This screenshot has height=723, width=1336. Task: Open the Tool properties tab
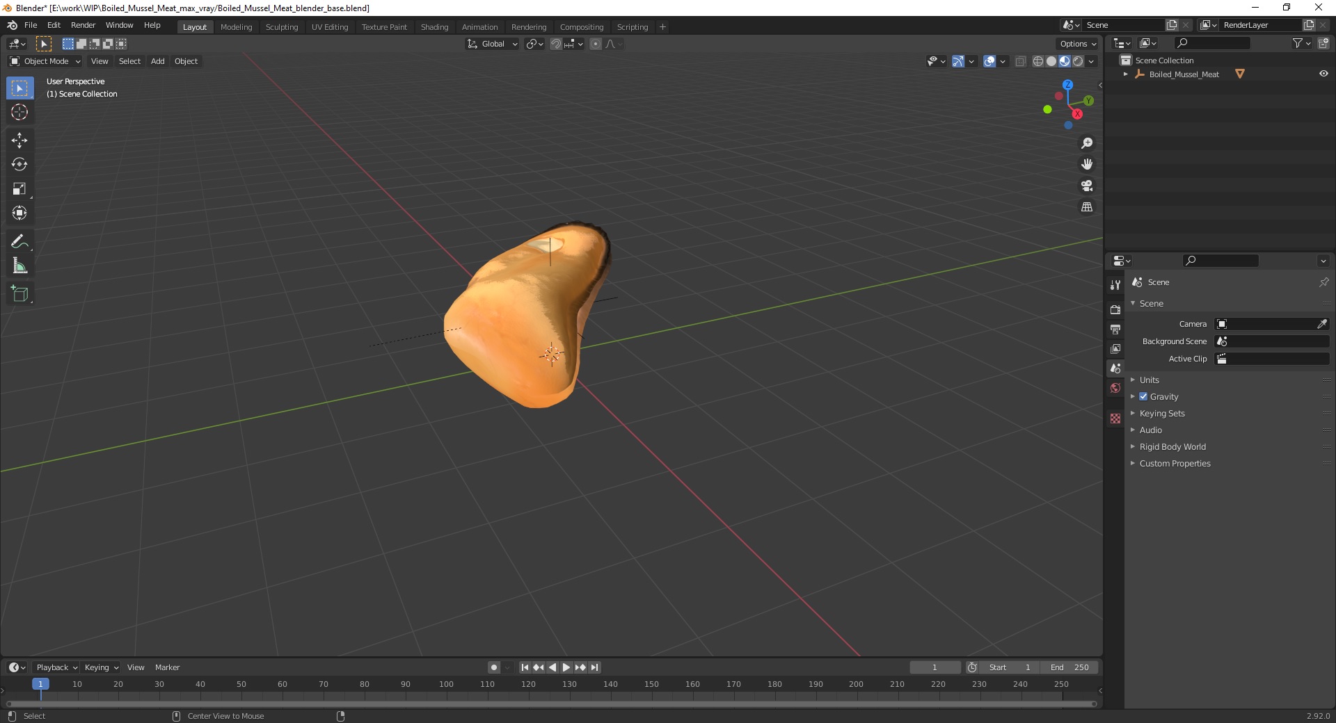tap(1115, 284)
